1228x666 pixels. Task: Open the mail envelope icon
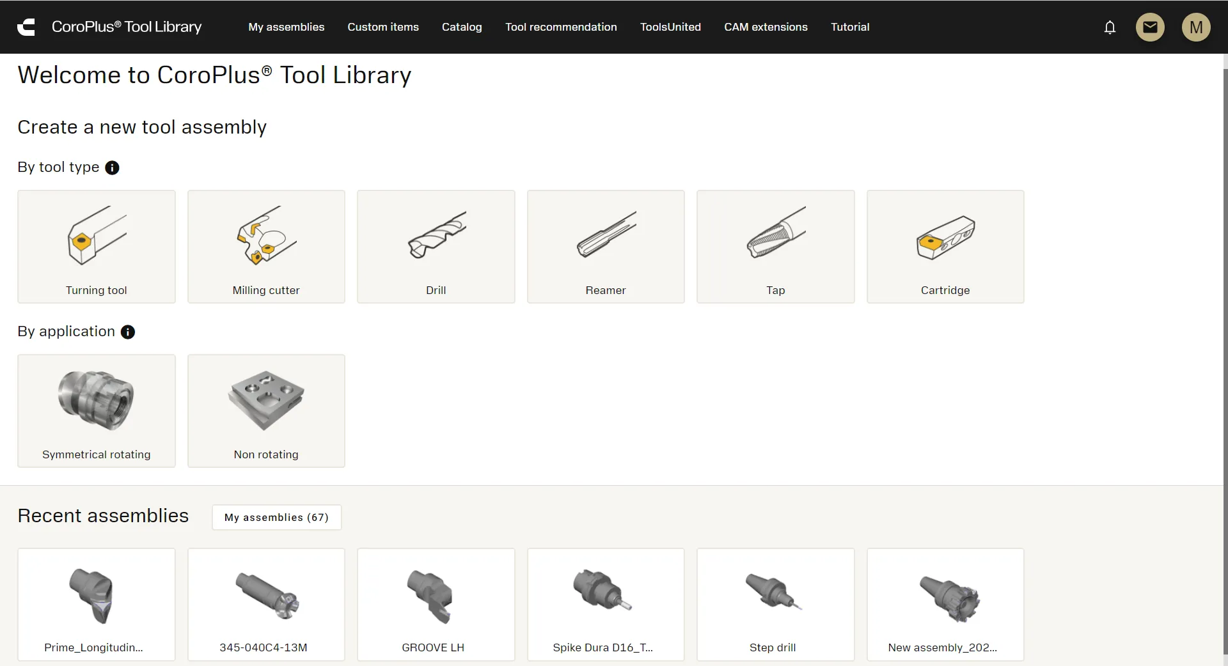tap(1149, 27)
